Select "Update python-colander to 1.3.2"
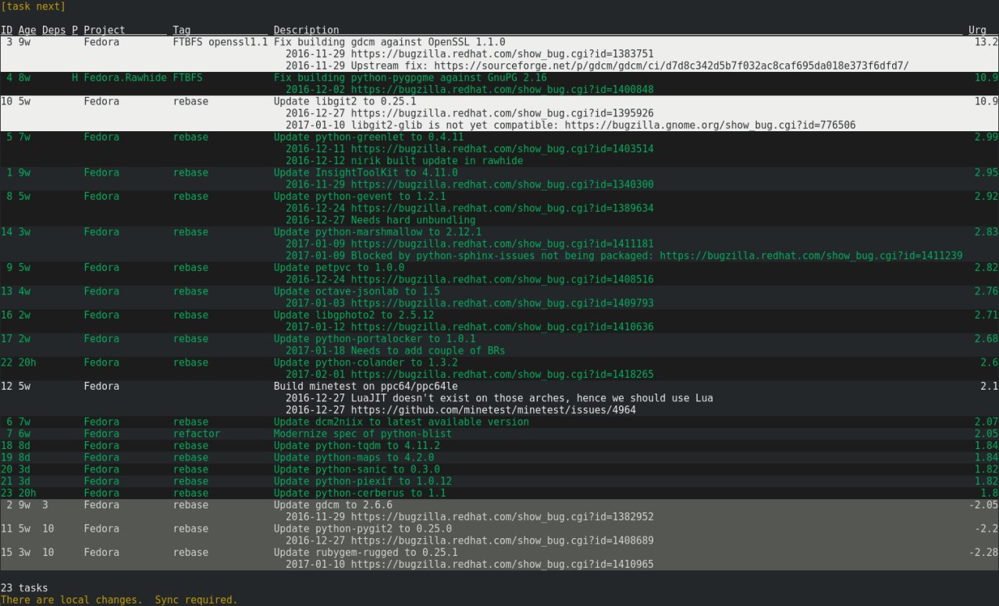The height and width of the screenshot is (606, 999). click(x=366, y=362)
